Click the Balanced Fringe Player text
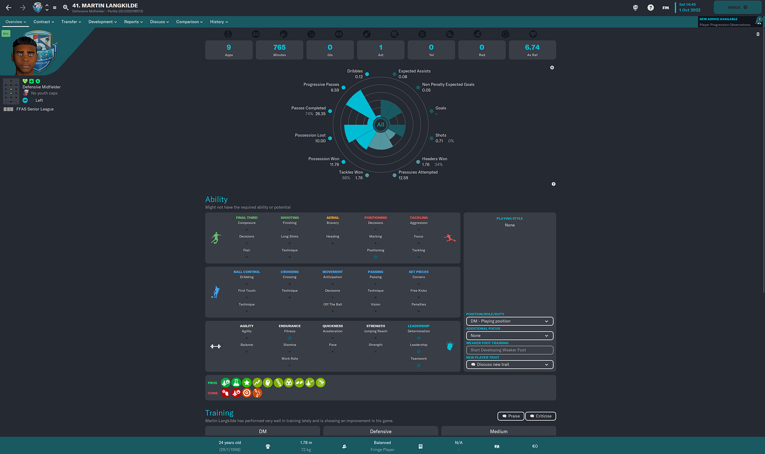The width and height of the screenshot is (765, 454). (382, 446)
